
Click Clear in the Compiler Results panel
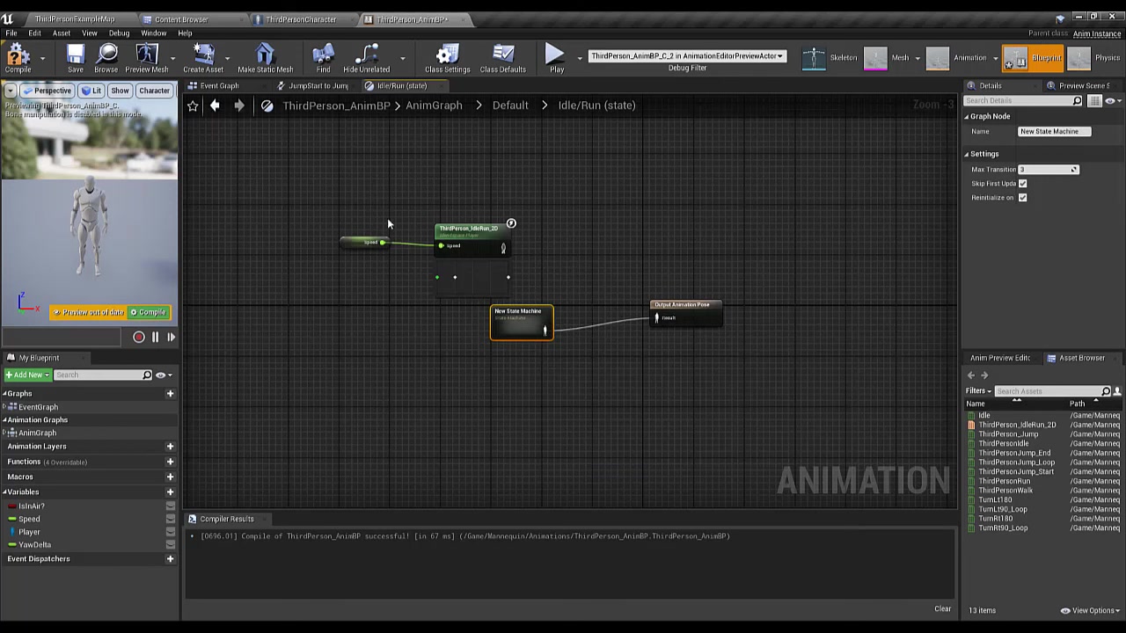942,608
